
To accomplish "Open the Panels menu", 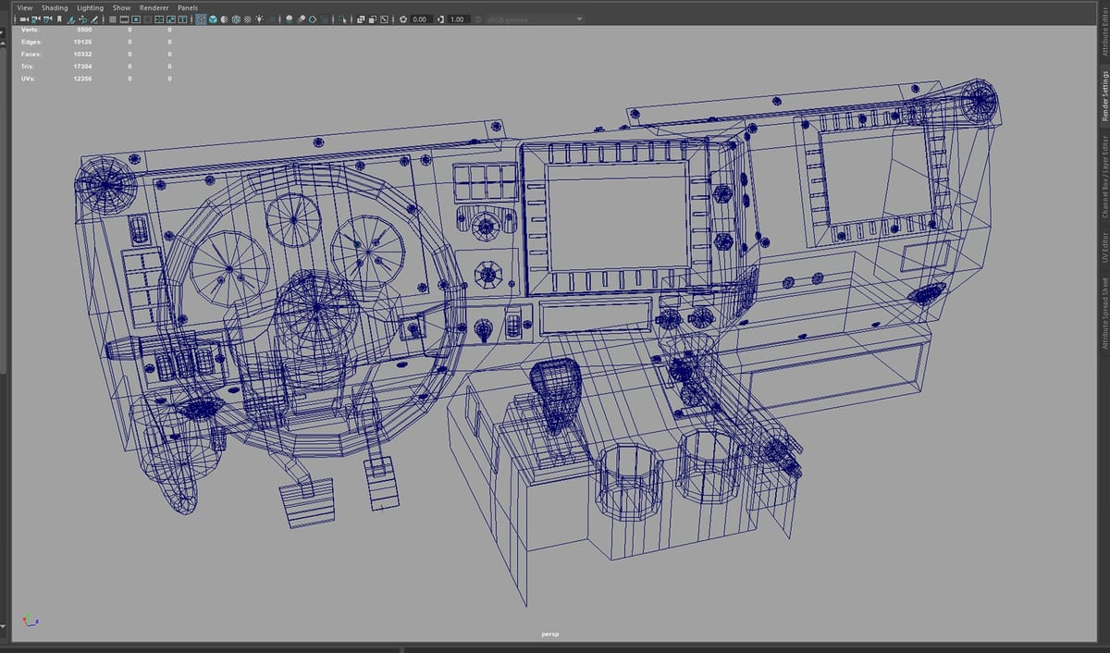I will pyautogui.click(x=188, y=7).
